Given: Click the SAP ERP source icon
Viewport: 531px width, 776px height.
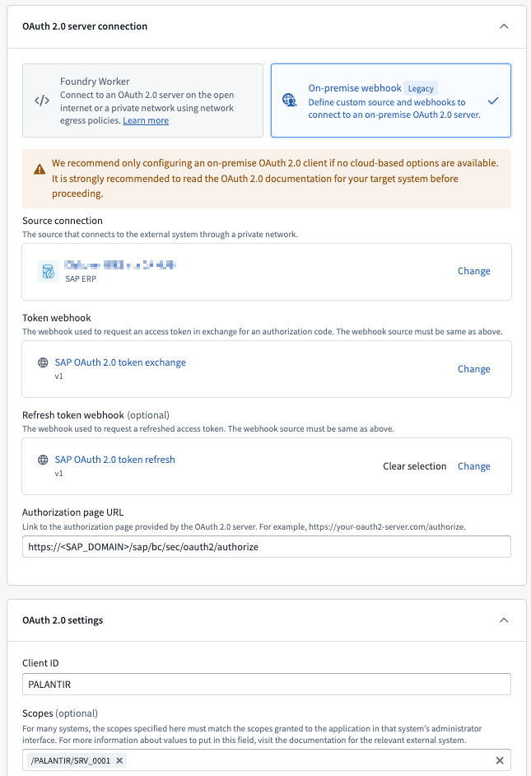Looking at the screenshot, I should (x=48, y=271).
